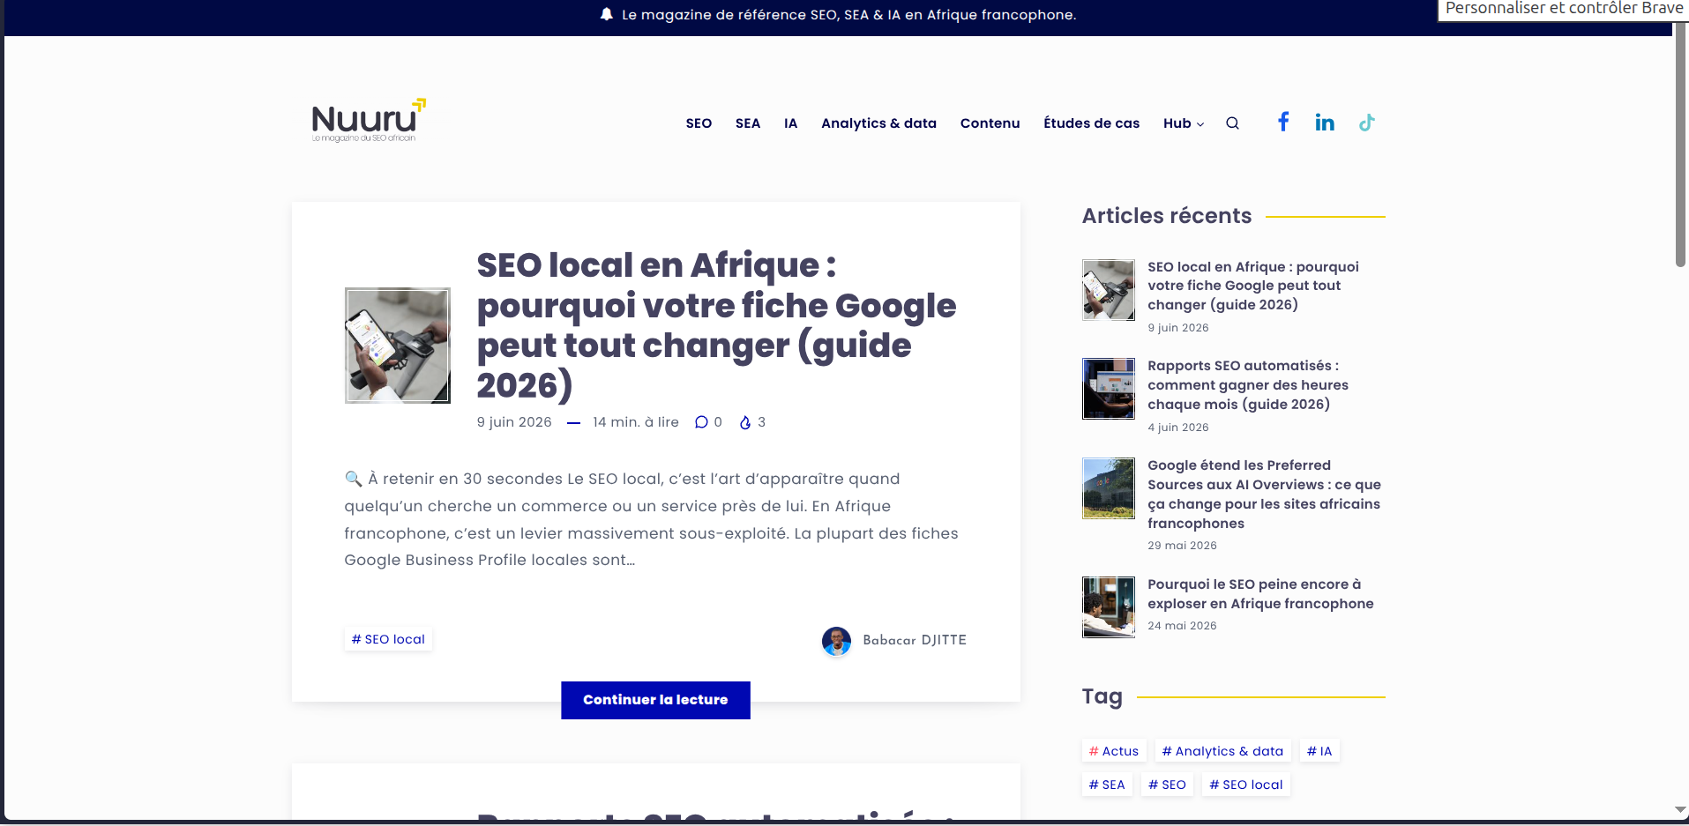The height and width of the screenshot is (826, 1689).
Task: Go to Études de cas menu
Action: [x=1091, y=123]
